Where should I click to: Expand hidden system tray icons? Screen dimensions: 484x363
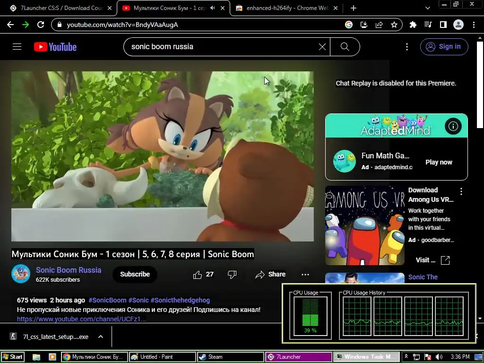point(406,357)
